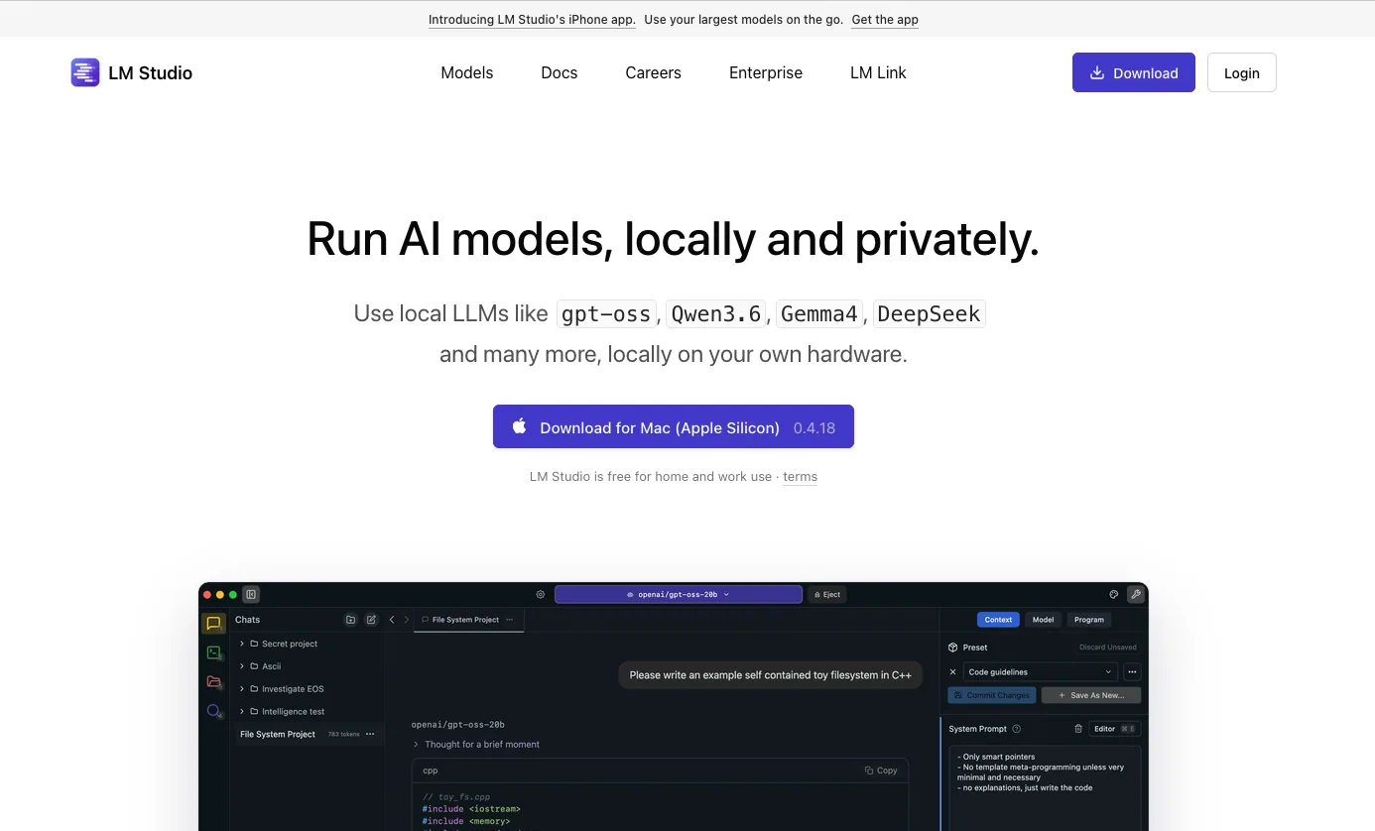Click the new folder icon beside Chats
The image size is (1375, 831).
(x=350, y=620)
